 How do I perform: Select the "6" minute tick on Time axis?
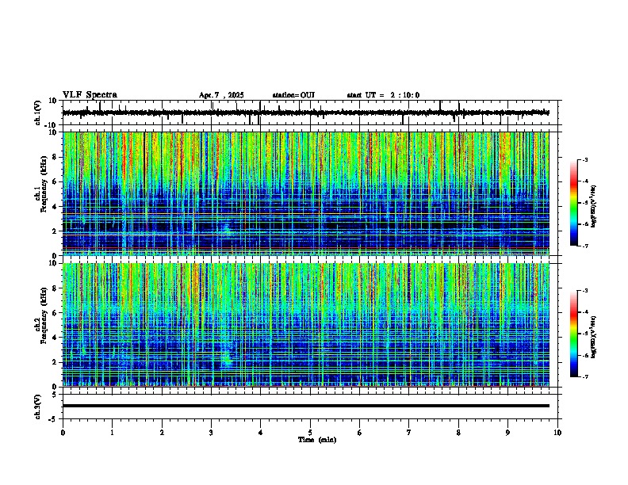[360, 433]
